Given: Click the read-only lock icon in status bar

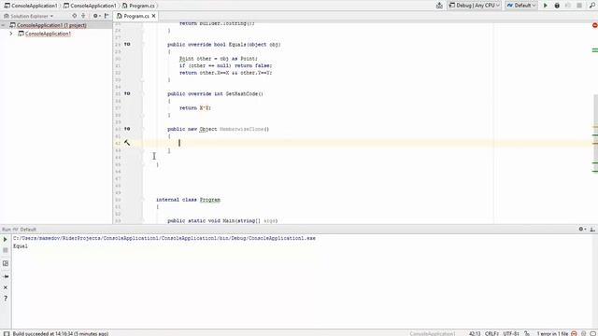Looking at the screenshot, I should click(x=527, y=334).
